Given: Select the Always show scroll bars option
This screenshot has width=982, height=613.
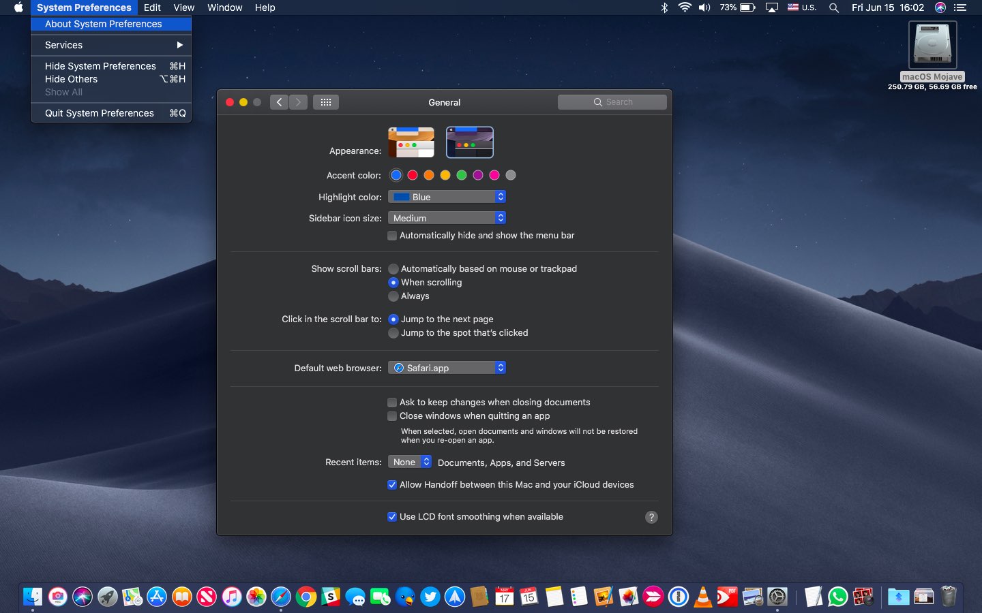Looking at the screenshot, I should pyautogui.click(x=393, y=296).
